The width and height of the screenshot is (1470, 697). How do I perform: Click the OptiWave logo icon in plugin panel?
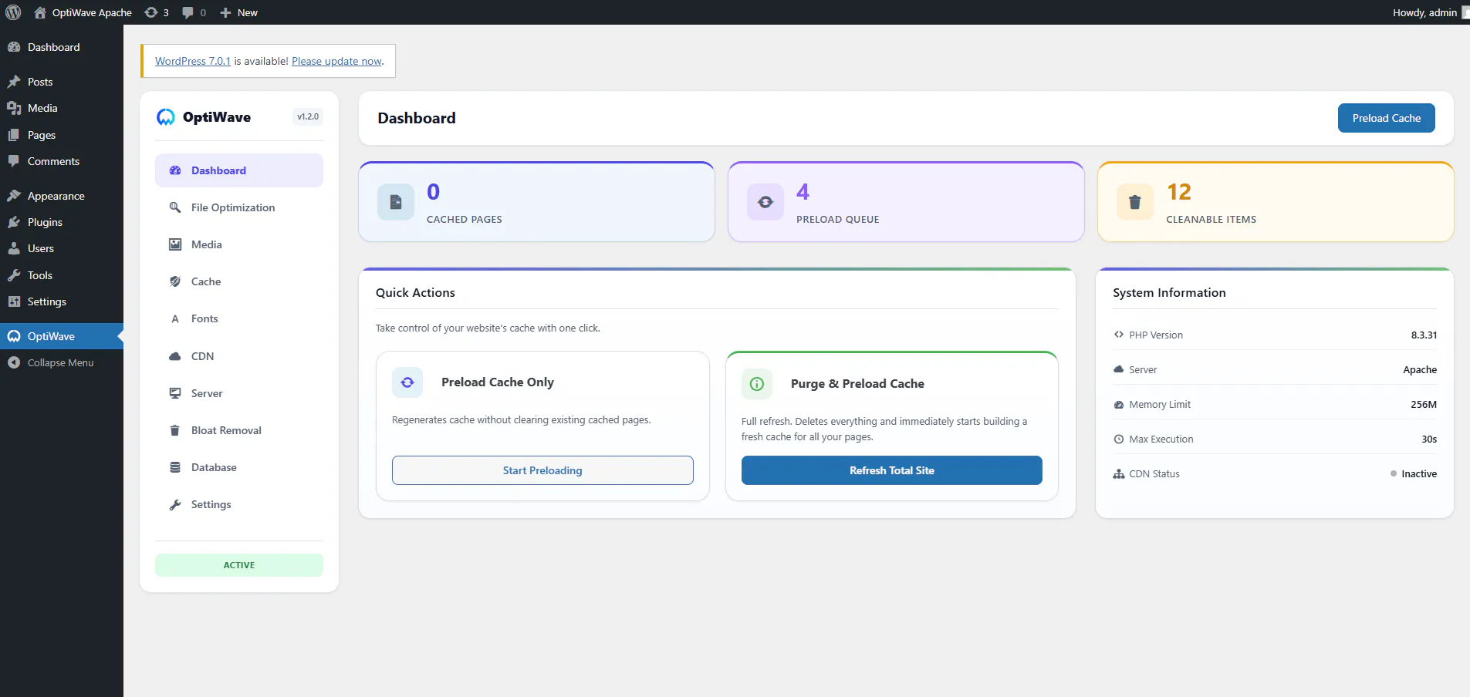point(166,117)
